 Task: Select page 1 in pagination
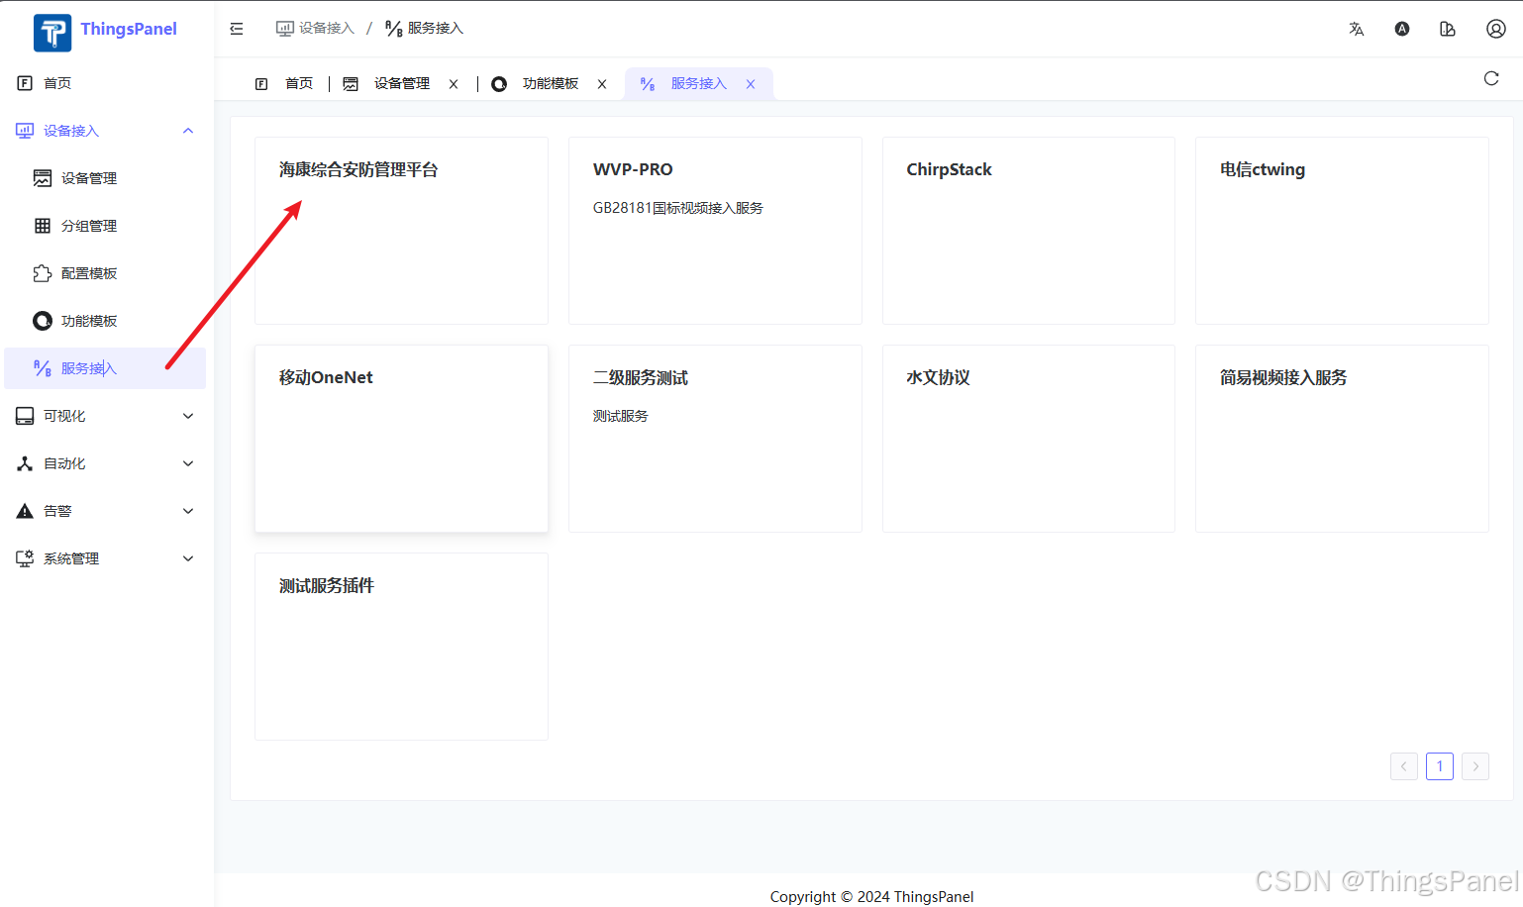(x=1440, y=766)
